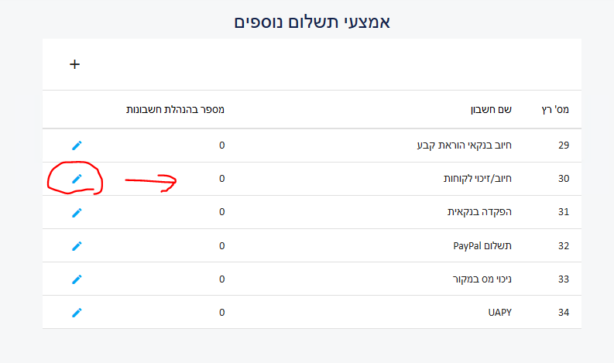This screenshot has width=614, height=363.
Task: Select the ניכוי מס במקור account name
Action: pos(482,279)
